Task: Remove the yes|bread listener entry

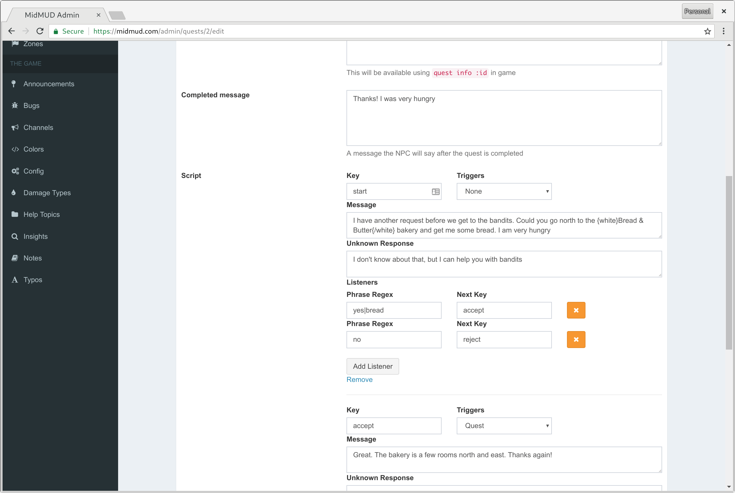Action: coord(576,310)
